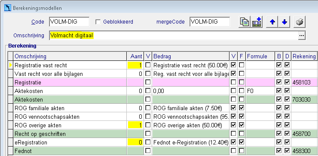Move row down with blue arrow

(x=284, y=22)
